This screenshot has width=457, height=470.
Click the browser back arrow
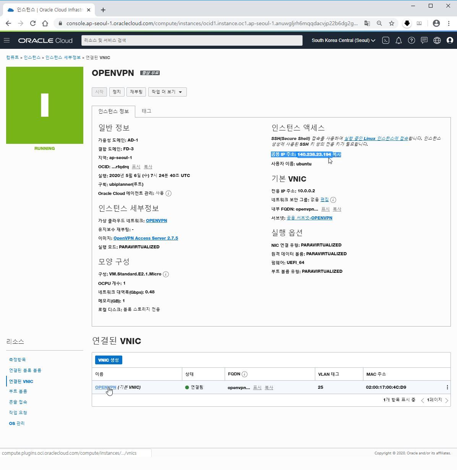(x=8, y=23)
